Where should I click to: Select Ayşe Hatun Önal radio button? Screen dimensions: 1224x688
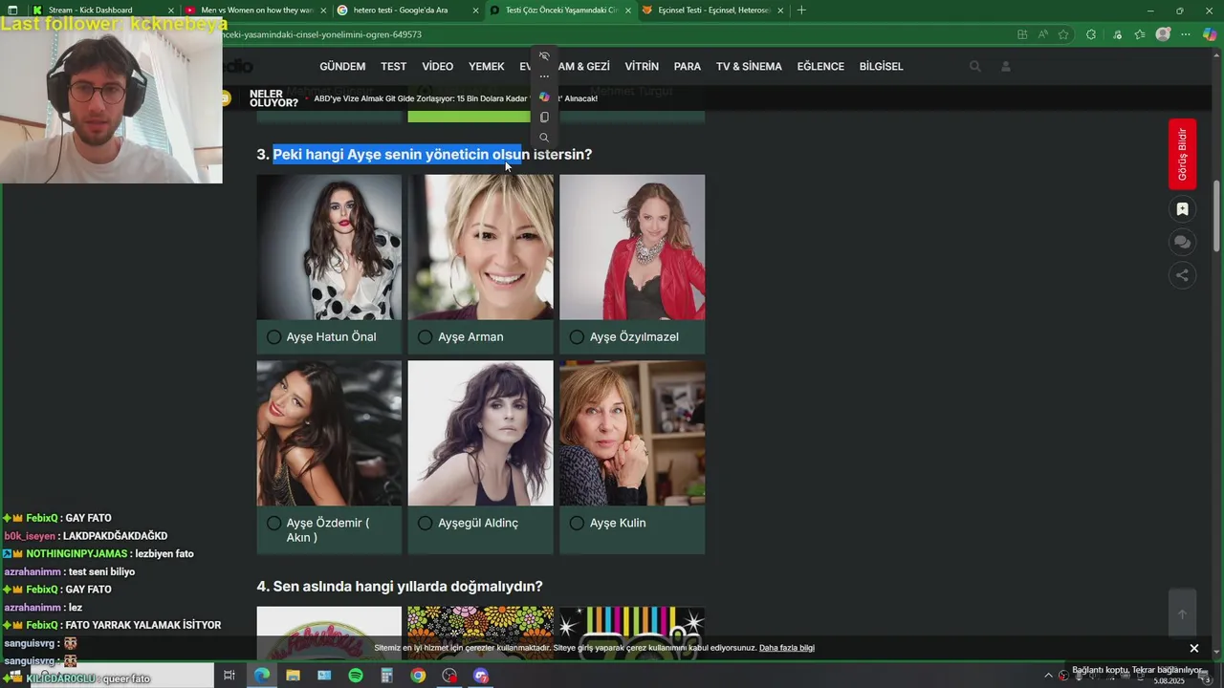(273, 337)
